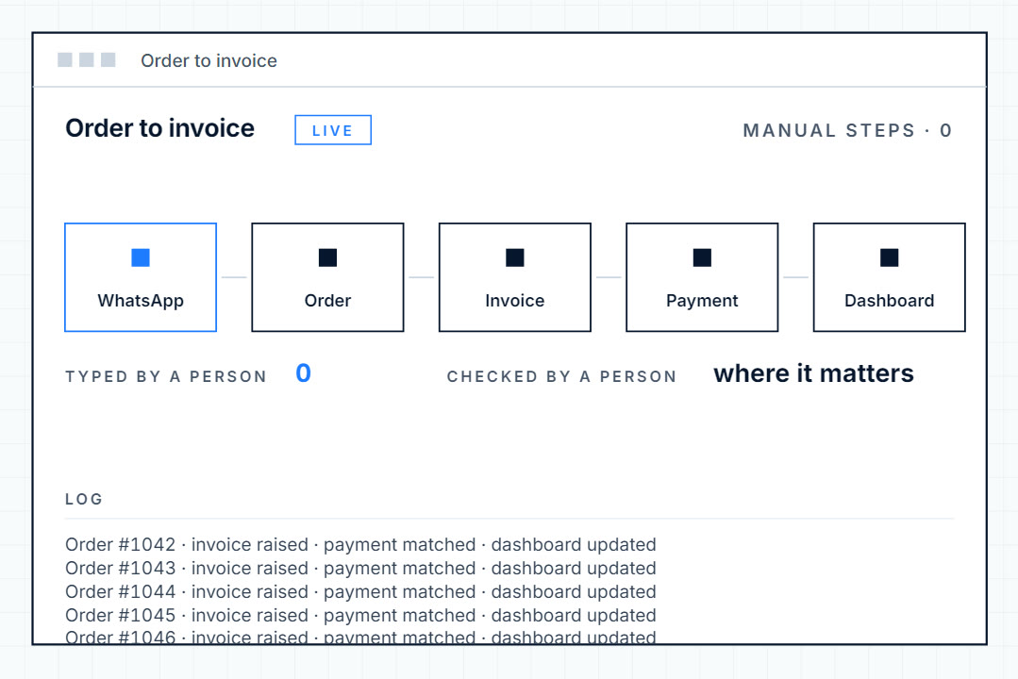Select the Payment step card
This screenshot has width=1018, height=679.
click(x=702, y=277)
